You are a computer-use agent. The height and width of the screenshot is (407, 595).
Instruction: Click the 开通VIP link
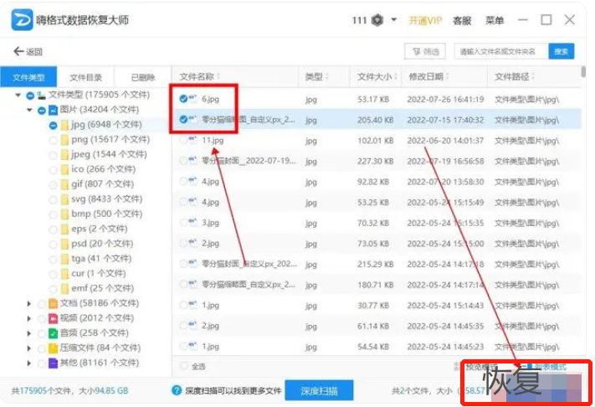425,20
